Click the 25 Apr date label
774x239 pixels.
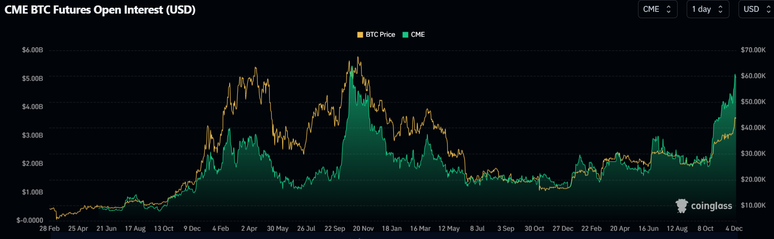tap(78, 229)
